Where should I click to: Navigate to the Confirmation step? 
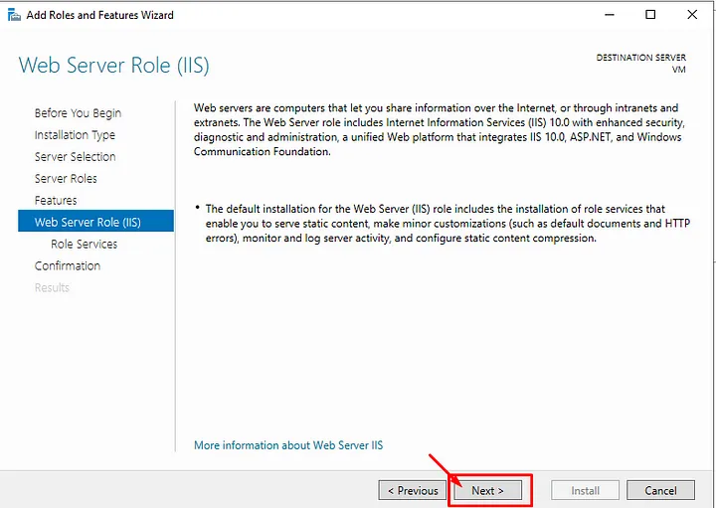click(67, 266)
